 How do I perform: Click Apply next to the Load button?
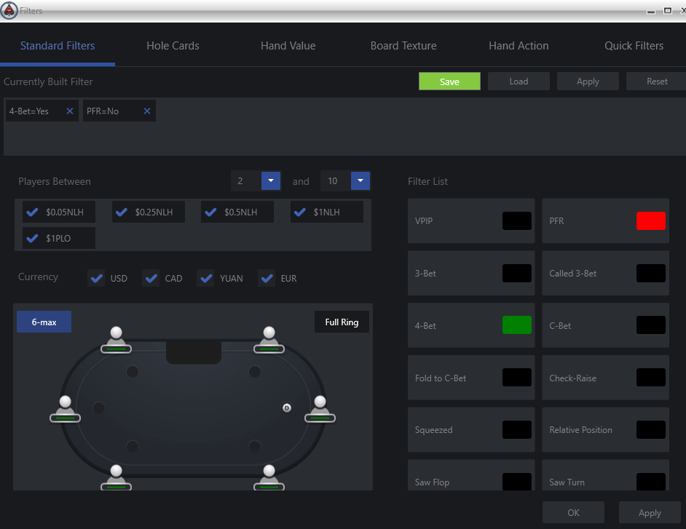pyautogui.click(x=588, y=81)
